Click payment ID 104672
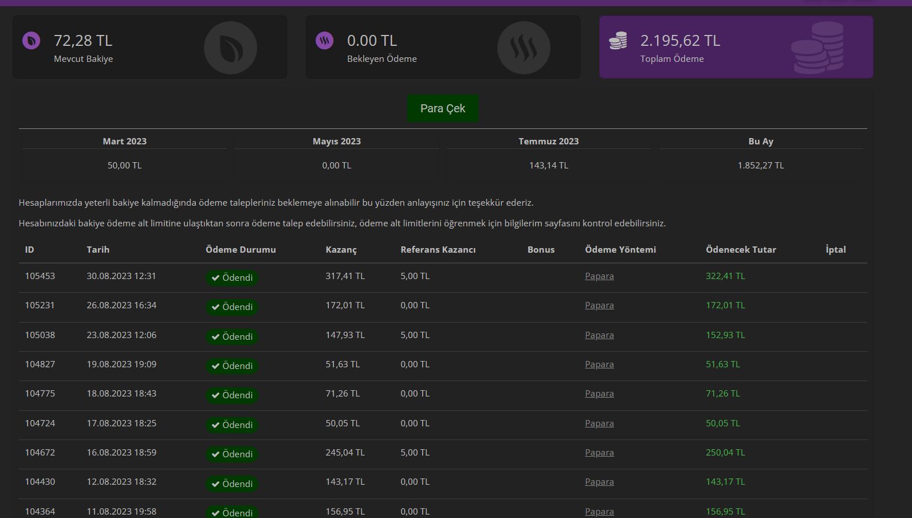The width and height of the screenshot is (912, 518). pos(40,453)
